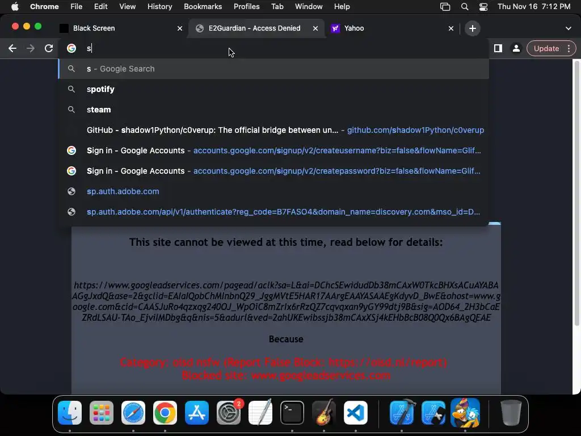Click the blocked googleadservices URL text

286,301
